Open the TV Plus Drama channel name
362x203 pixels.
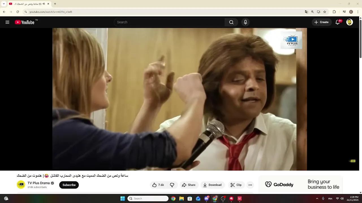point(38,183)
